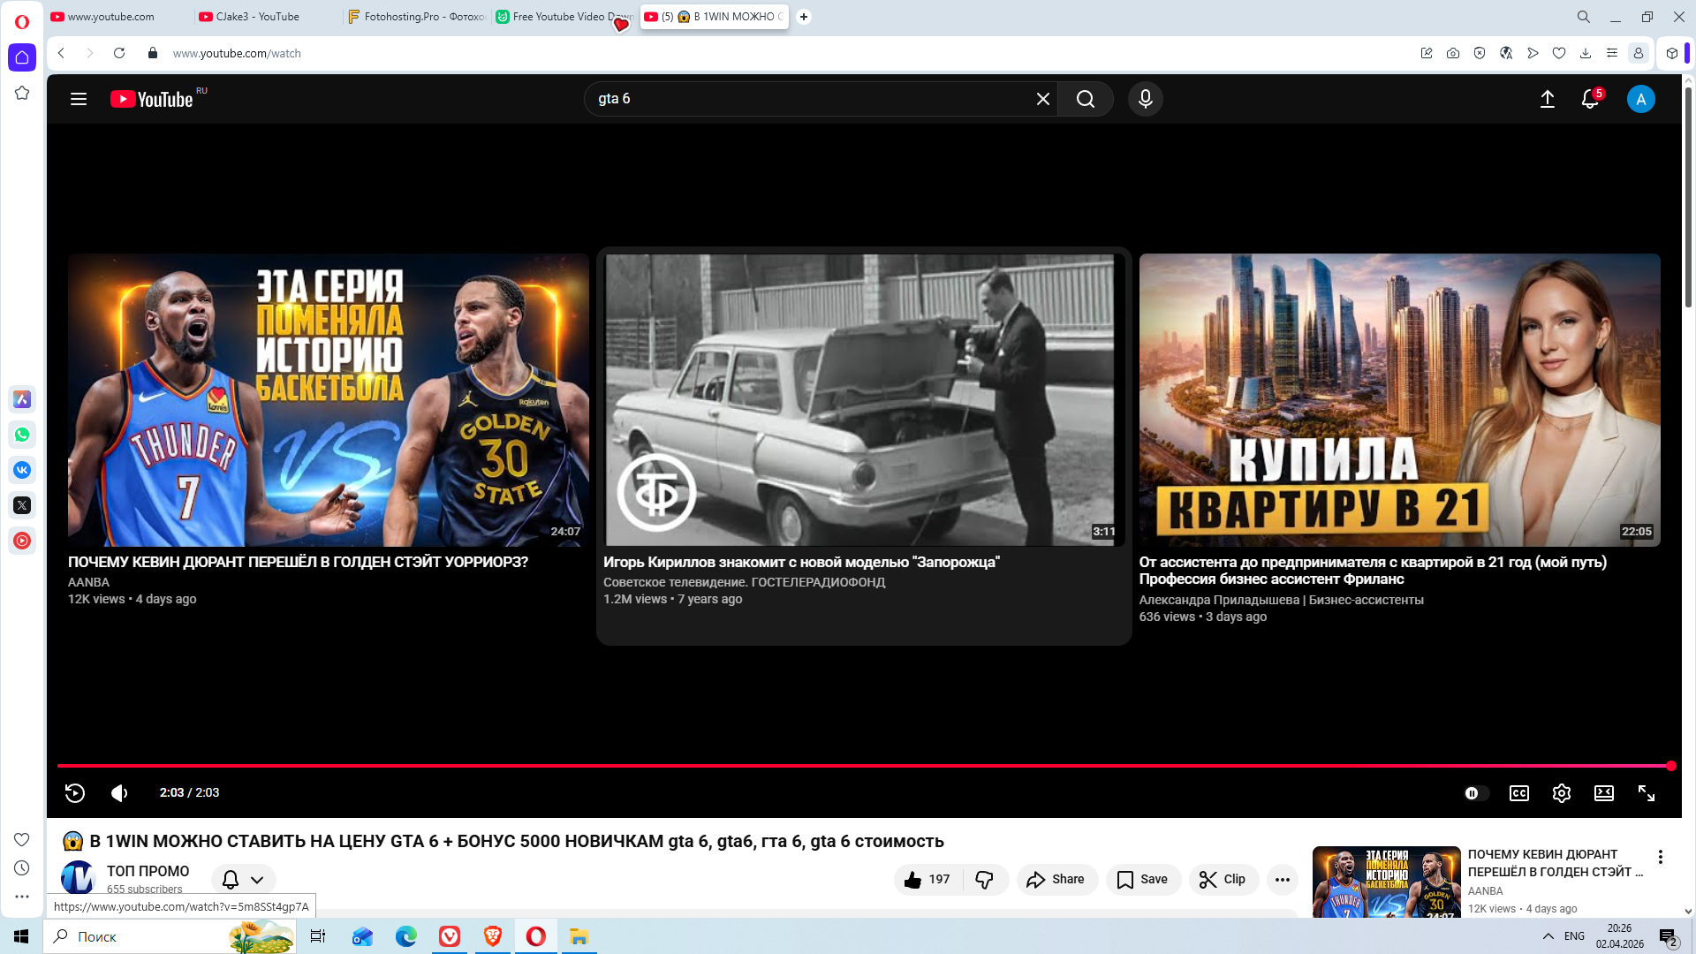Open YouTube notifications bell

click(1589, 99)
